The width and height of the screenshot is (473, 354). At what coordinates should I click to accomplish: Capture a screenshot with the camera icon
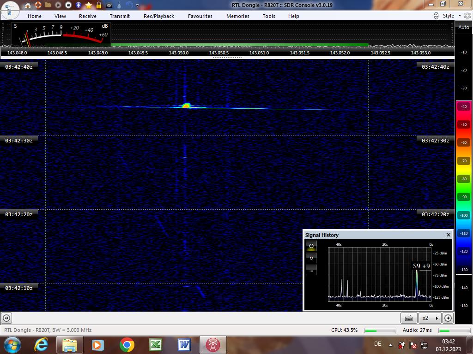coord(109,5)
